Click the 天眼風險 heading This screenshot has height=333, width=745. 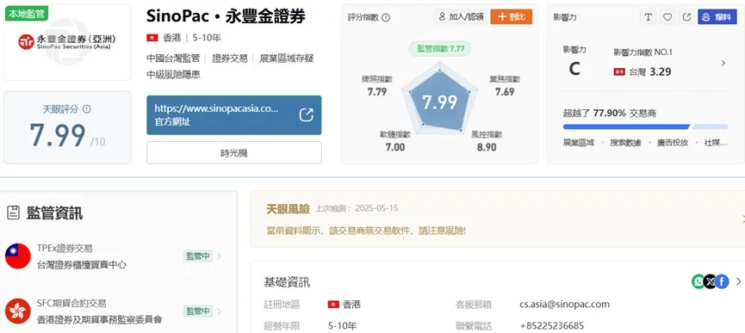pyautogui.click(x=288, y=209)
